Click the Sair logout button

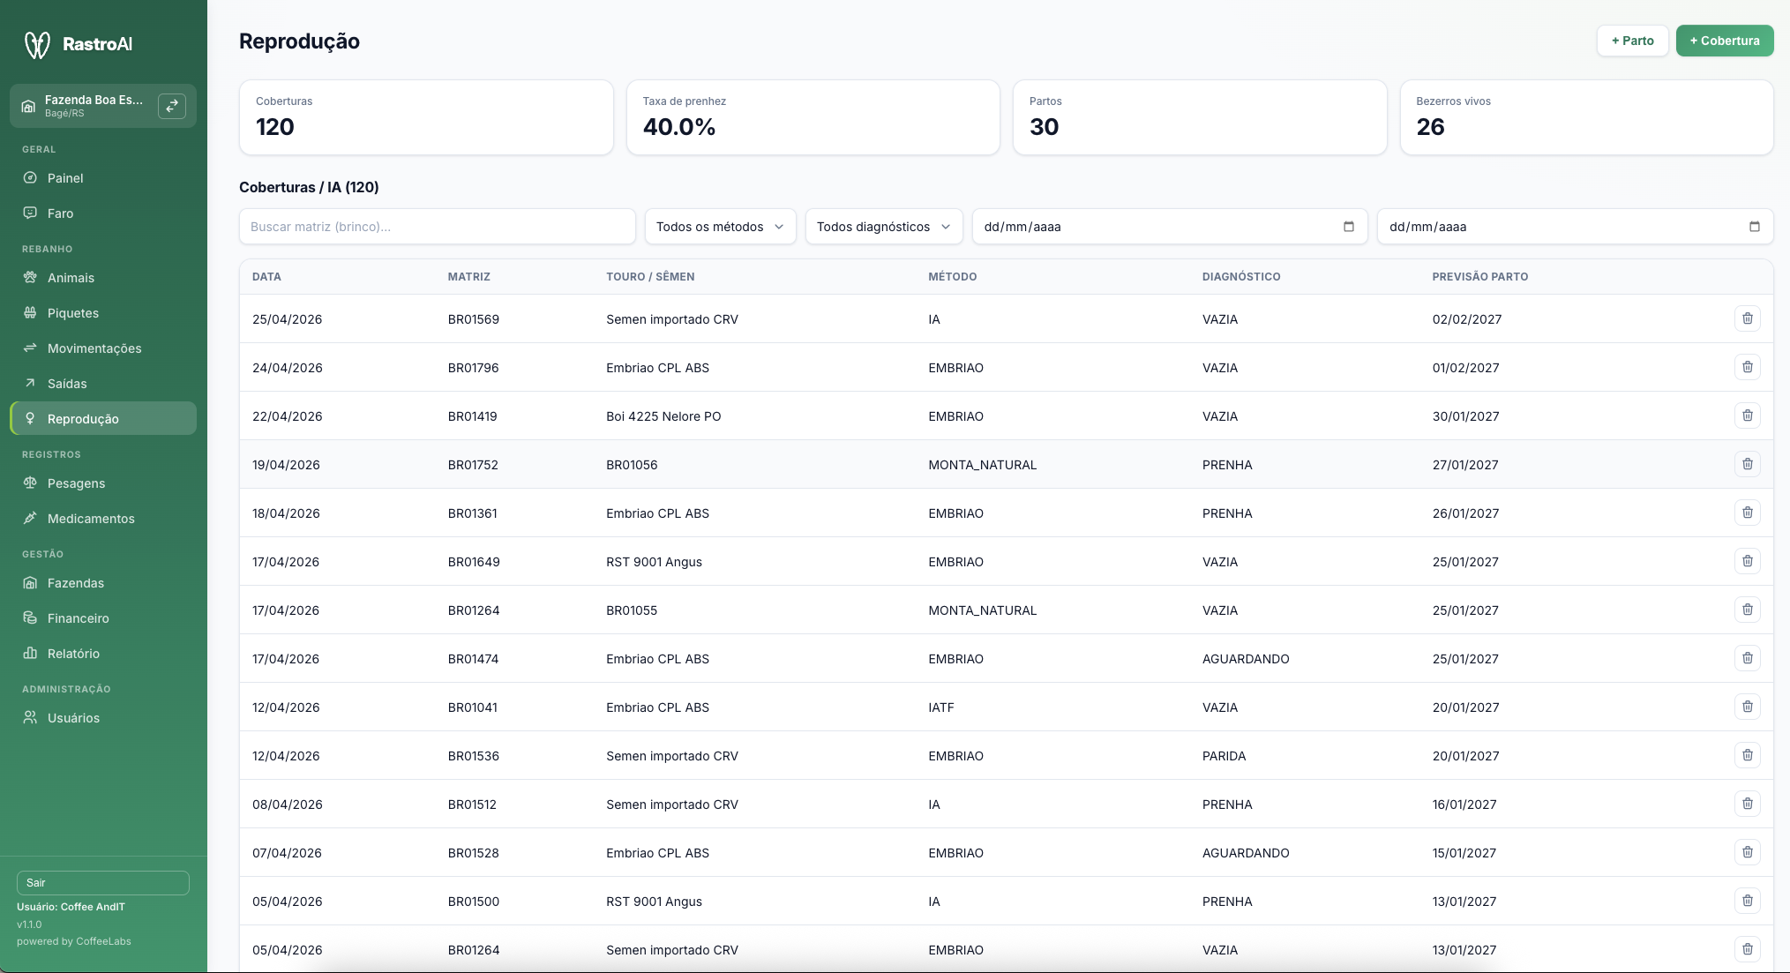[x=103, y=883]
